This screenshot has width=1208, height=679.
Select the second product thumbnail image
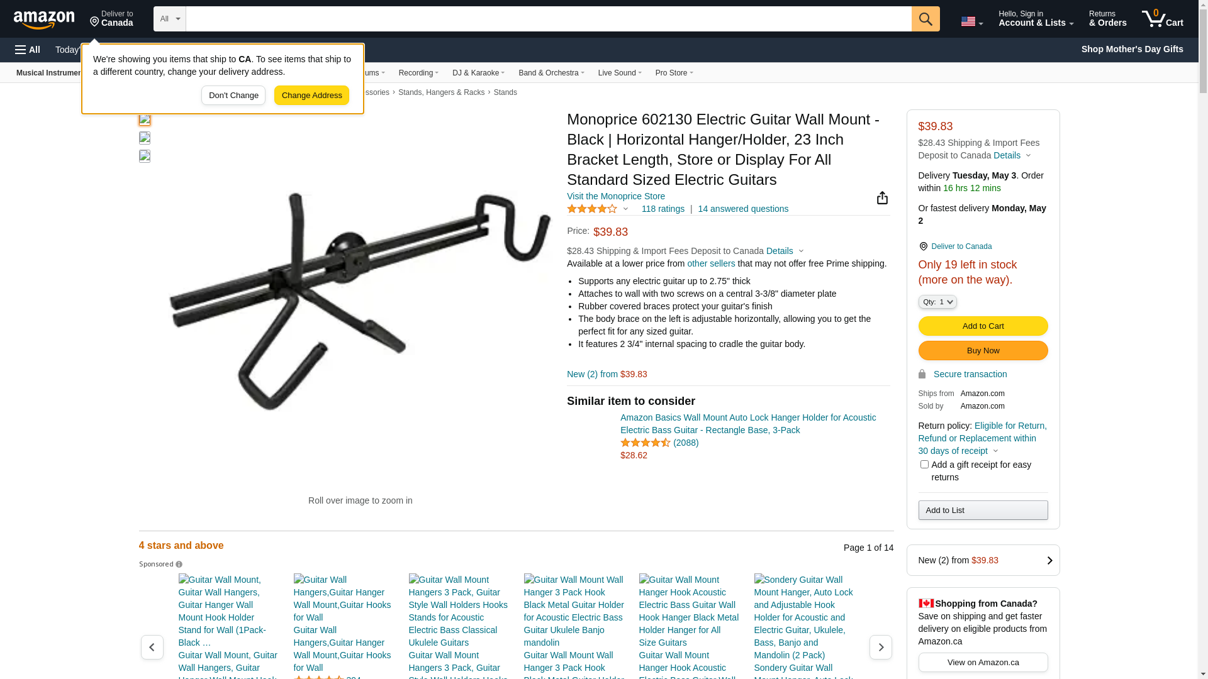145,138
